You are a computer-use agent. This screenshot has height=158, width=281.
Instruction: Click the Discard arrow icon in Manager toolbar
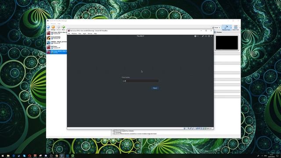click(x=58, y=27)
